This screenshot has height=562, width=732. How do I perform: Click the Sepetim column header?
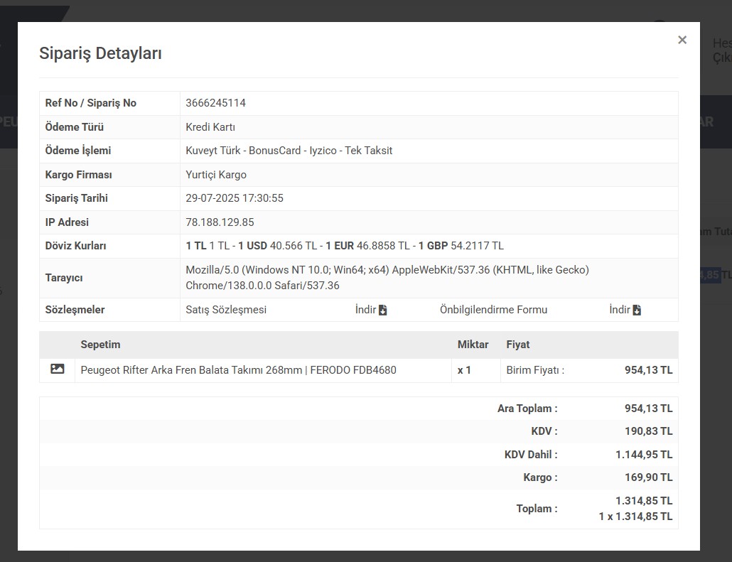[100, 345]
